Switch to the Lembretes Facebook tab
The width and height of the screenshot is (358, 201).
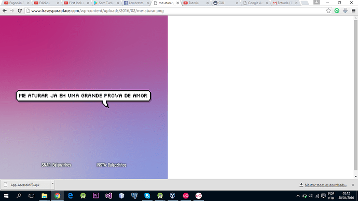(x=136, y=3)
